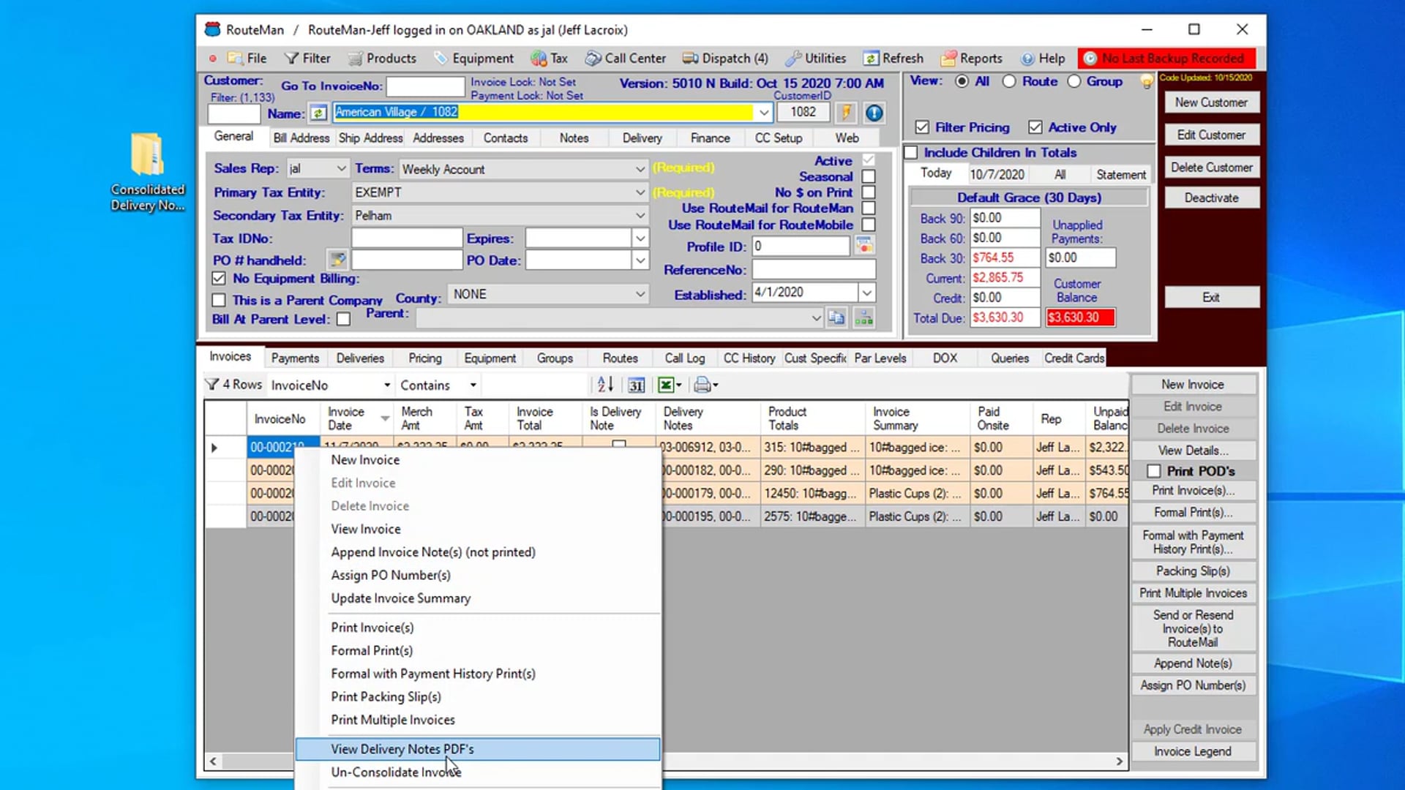The height and width of the screenshot is (790, 1405).
Task: Toggle the Active Only checkbox
Action: click(x=1035, y=127)
